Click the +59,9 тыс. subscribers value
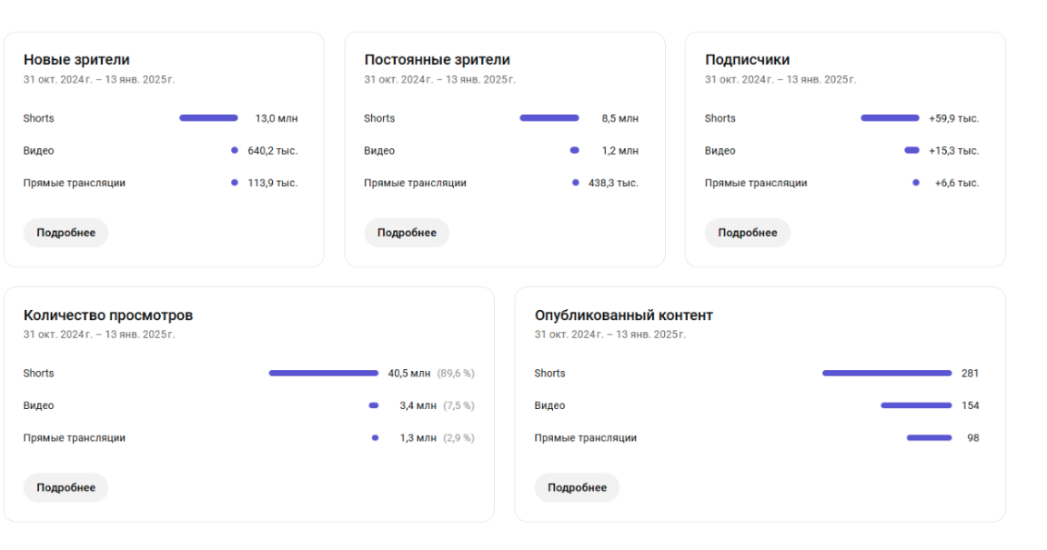 pyautogui.click(x=953, y=118)
